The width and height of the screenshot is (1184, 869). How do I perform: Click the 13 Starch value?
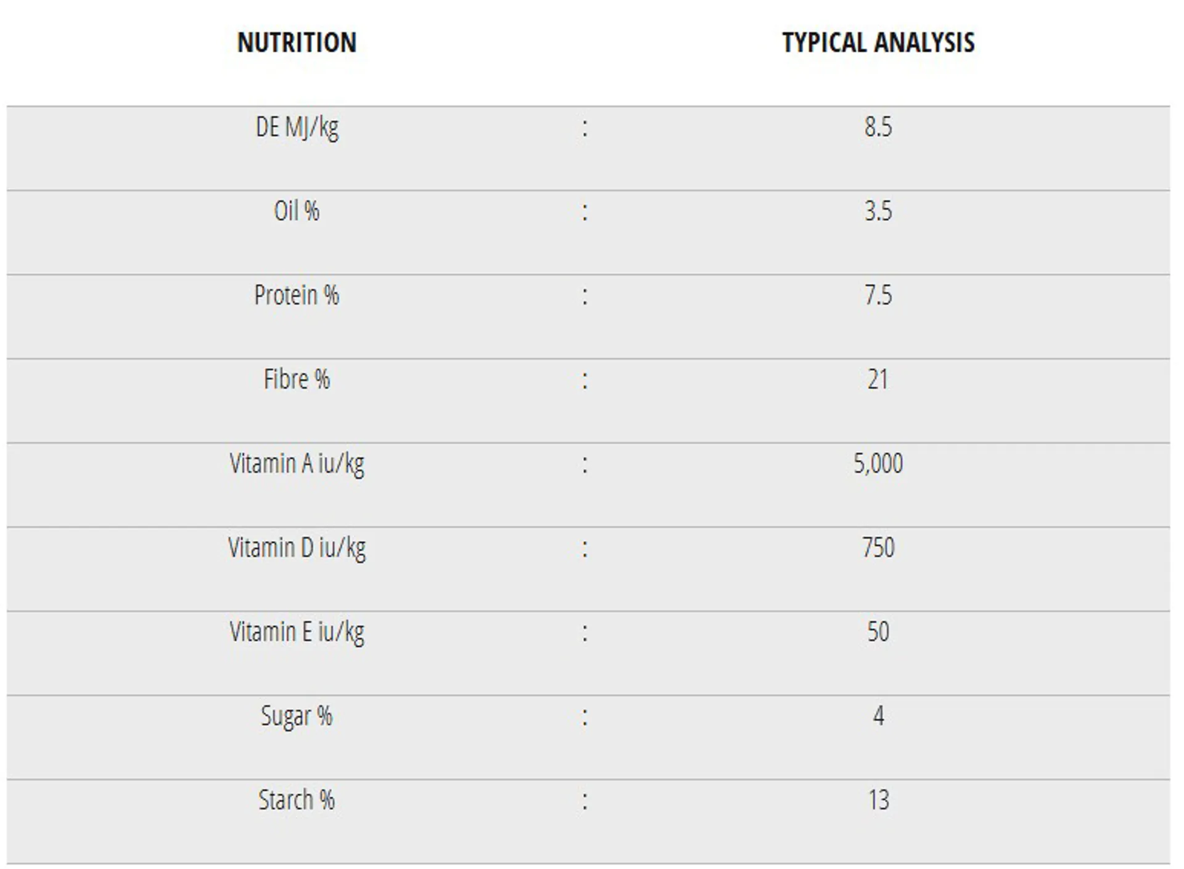click(x=878, y=800)
